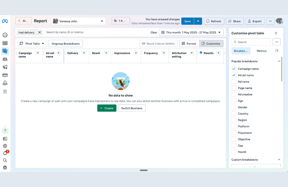Open the Audiences people icon in sidebar
Viewport: 288px width, 187px height.
click(x=5, y=59)
